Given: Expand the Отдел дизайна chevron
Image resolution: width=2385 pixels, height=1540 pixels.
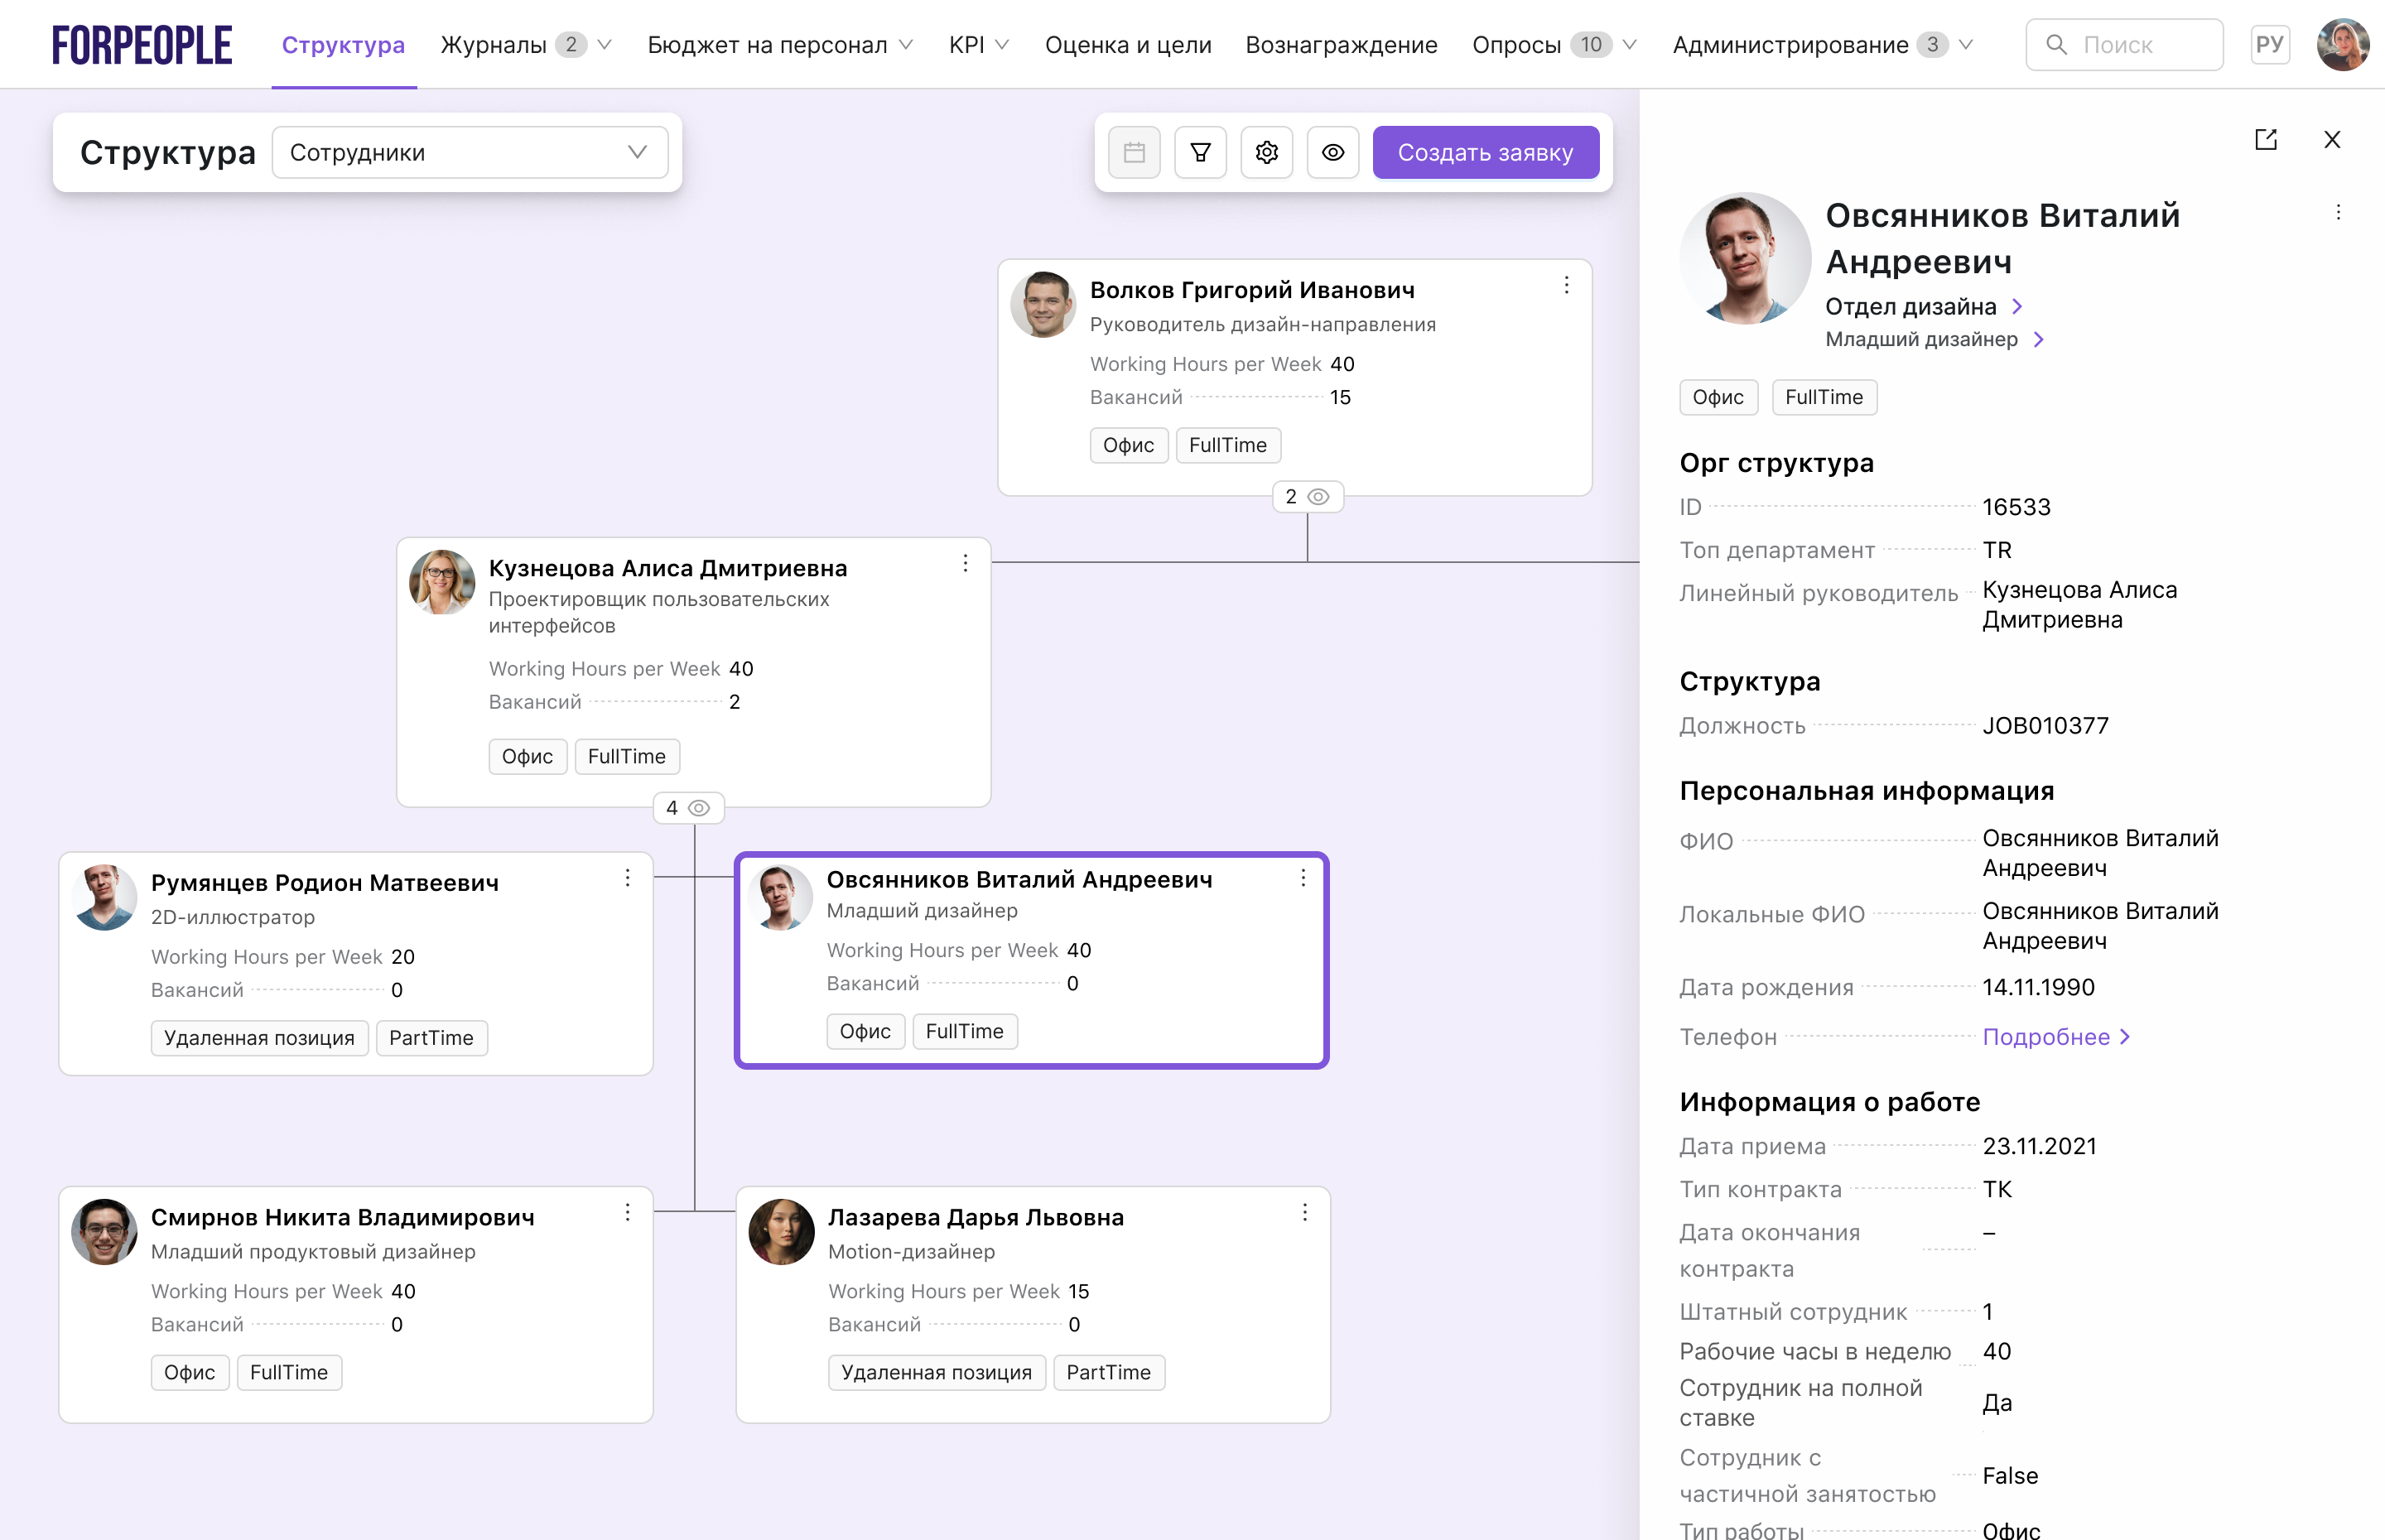Looking at the screenshot, I should pyautogui.click(x=2018, y=307).
